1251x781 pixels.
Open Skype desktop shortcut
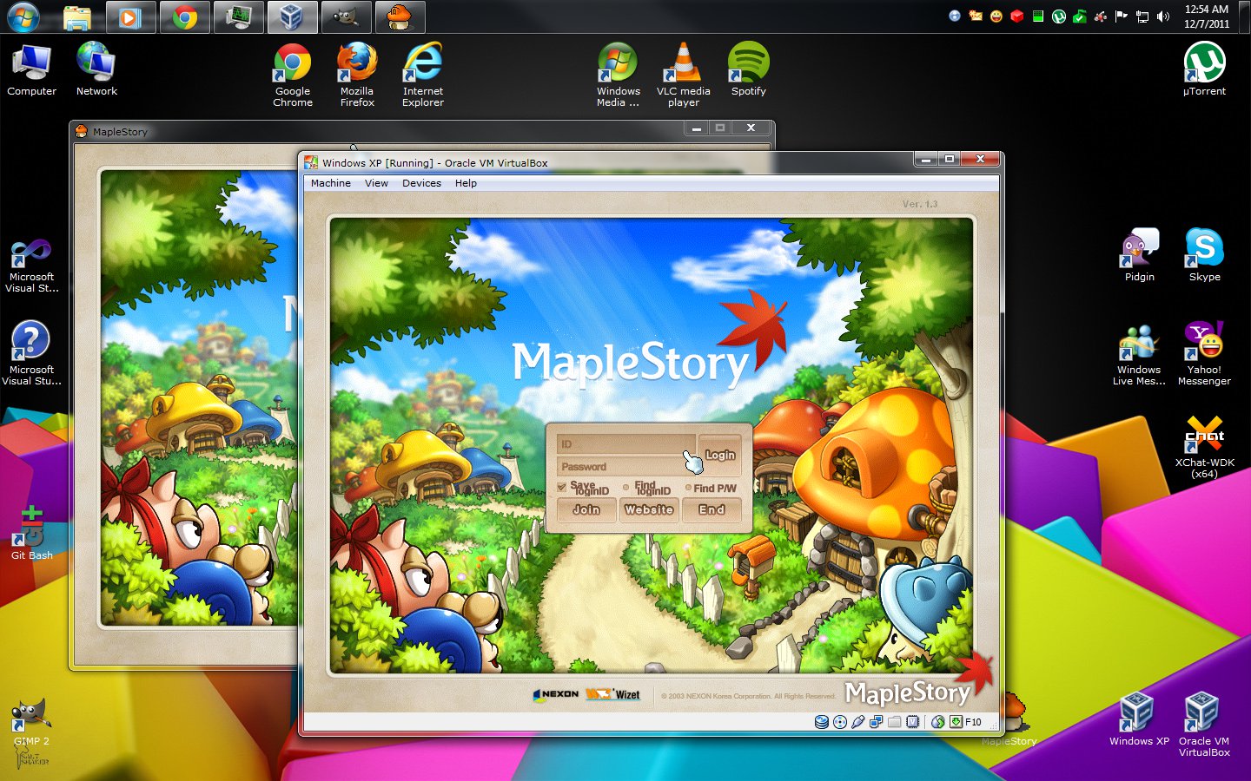1204,255
